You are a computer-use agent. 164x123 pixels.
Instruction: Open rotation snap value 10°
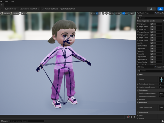click(x=119, y=13)
